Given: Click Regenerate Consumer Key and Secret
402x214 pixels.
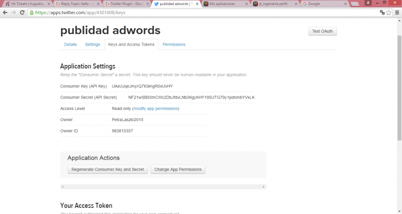Looking at the screenshot, I should click(108, 169).
